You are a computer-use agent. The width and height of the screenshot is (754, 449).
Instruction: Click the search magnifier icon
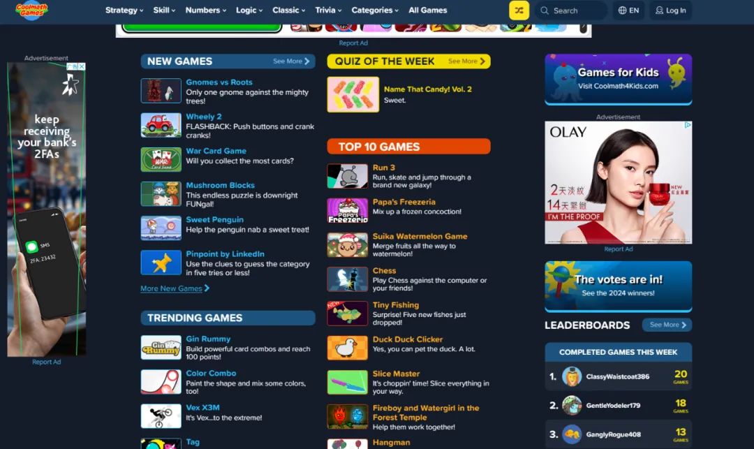tap(545, 10)
